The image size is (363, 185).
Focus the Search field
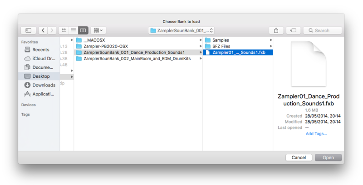point(323,30)
